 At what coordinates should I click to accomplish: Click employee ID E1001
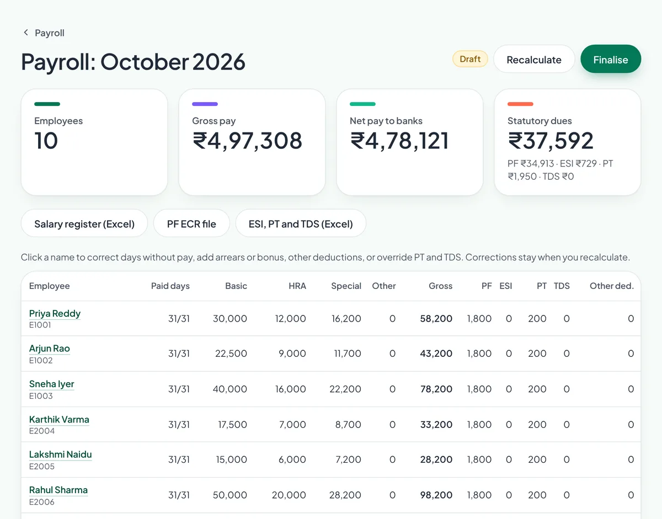click(x=40, y=325)
